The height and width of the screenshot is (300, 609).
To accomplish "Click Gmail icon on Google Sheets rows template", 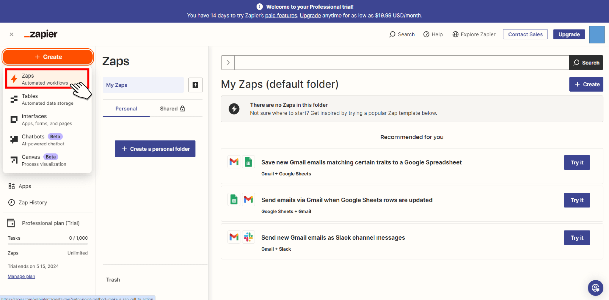I will [x=248, y=199].
